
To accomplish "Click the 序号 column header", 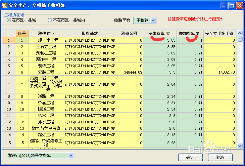I will tap(22, 34).
